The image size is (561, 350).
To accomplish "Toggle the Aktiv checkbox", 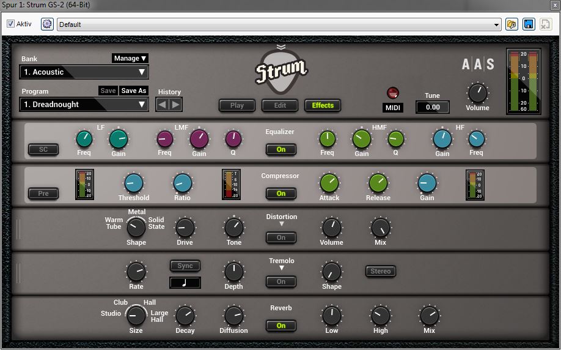I will 11,24.
